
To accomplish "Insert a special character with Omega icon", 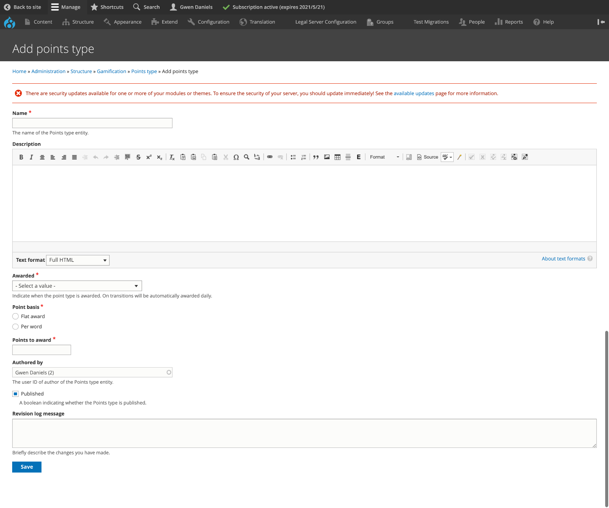I will (x=236, y=157).
